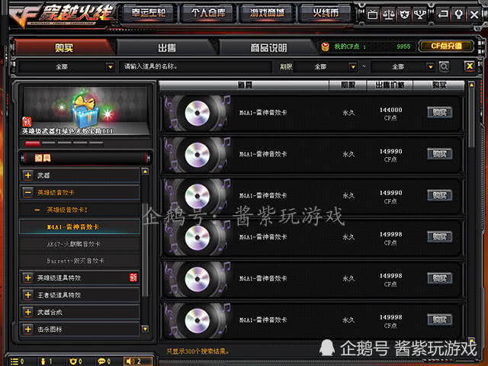The image size is (488, 366).
Task: Expand the 武器合成 category
Action: point(27,312)
